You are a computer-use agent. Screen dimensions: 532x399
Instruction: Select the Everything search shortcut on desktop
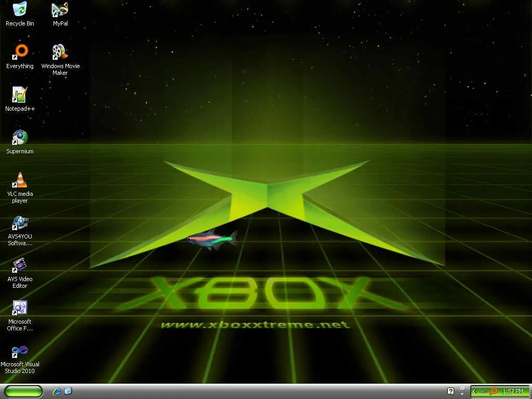pos(20,57)
